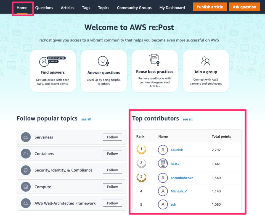
Task: Select the shield icon beside Security, Identity, & Compliance
Action: click(x=26, y=170)
